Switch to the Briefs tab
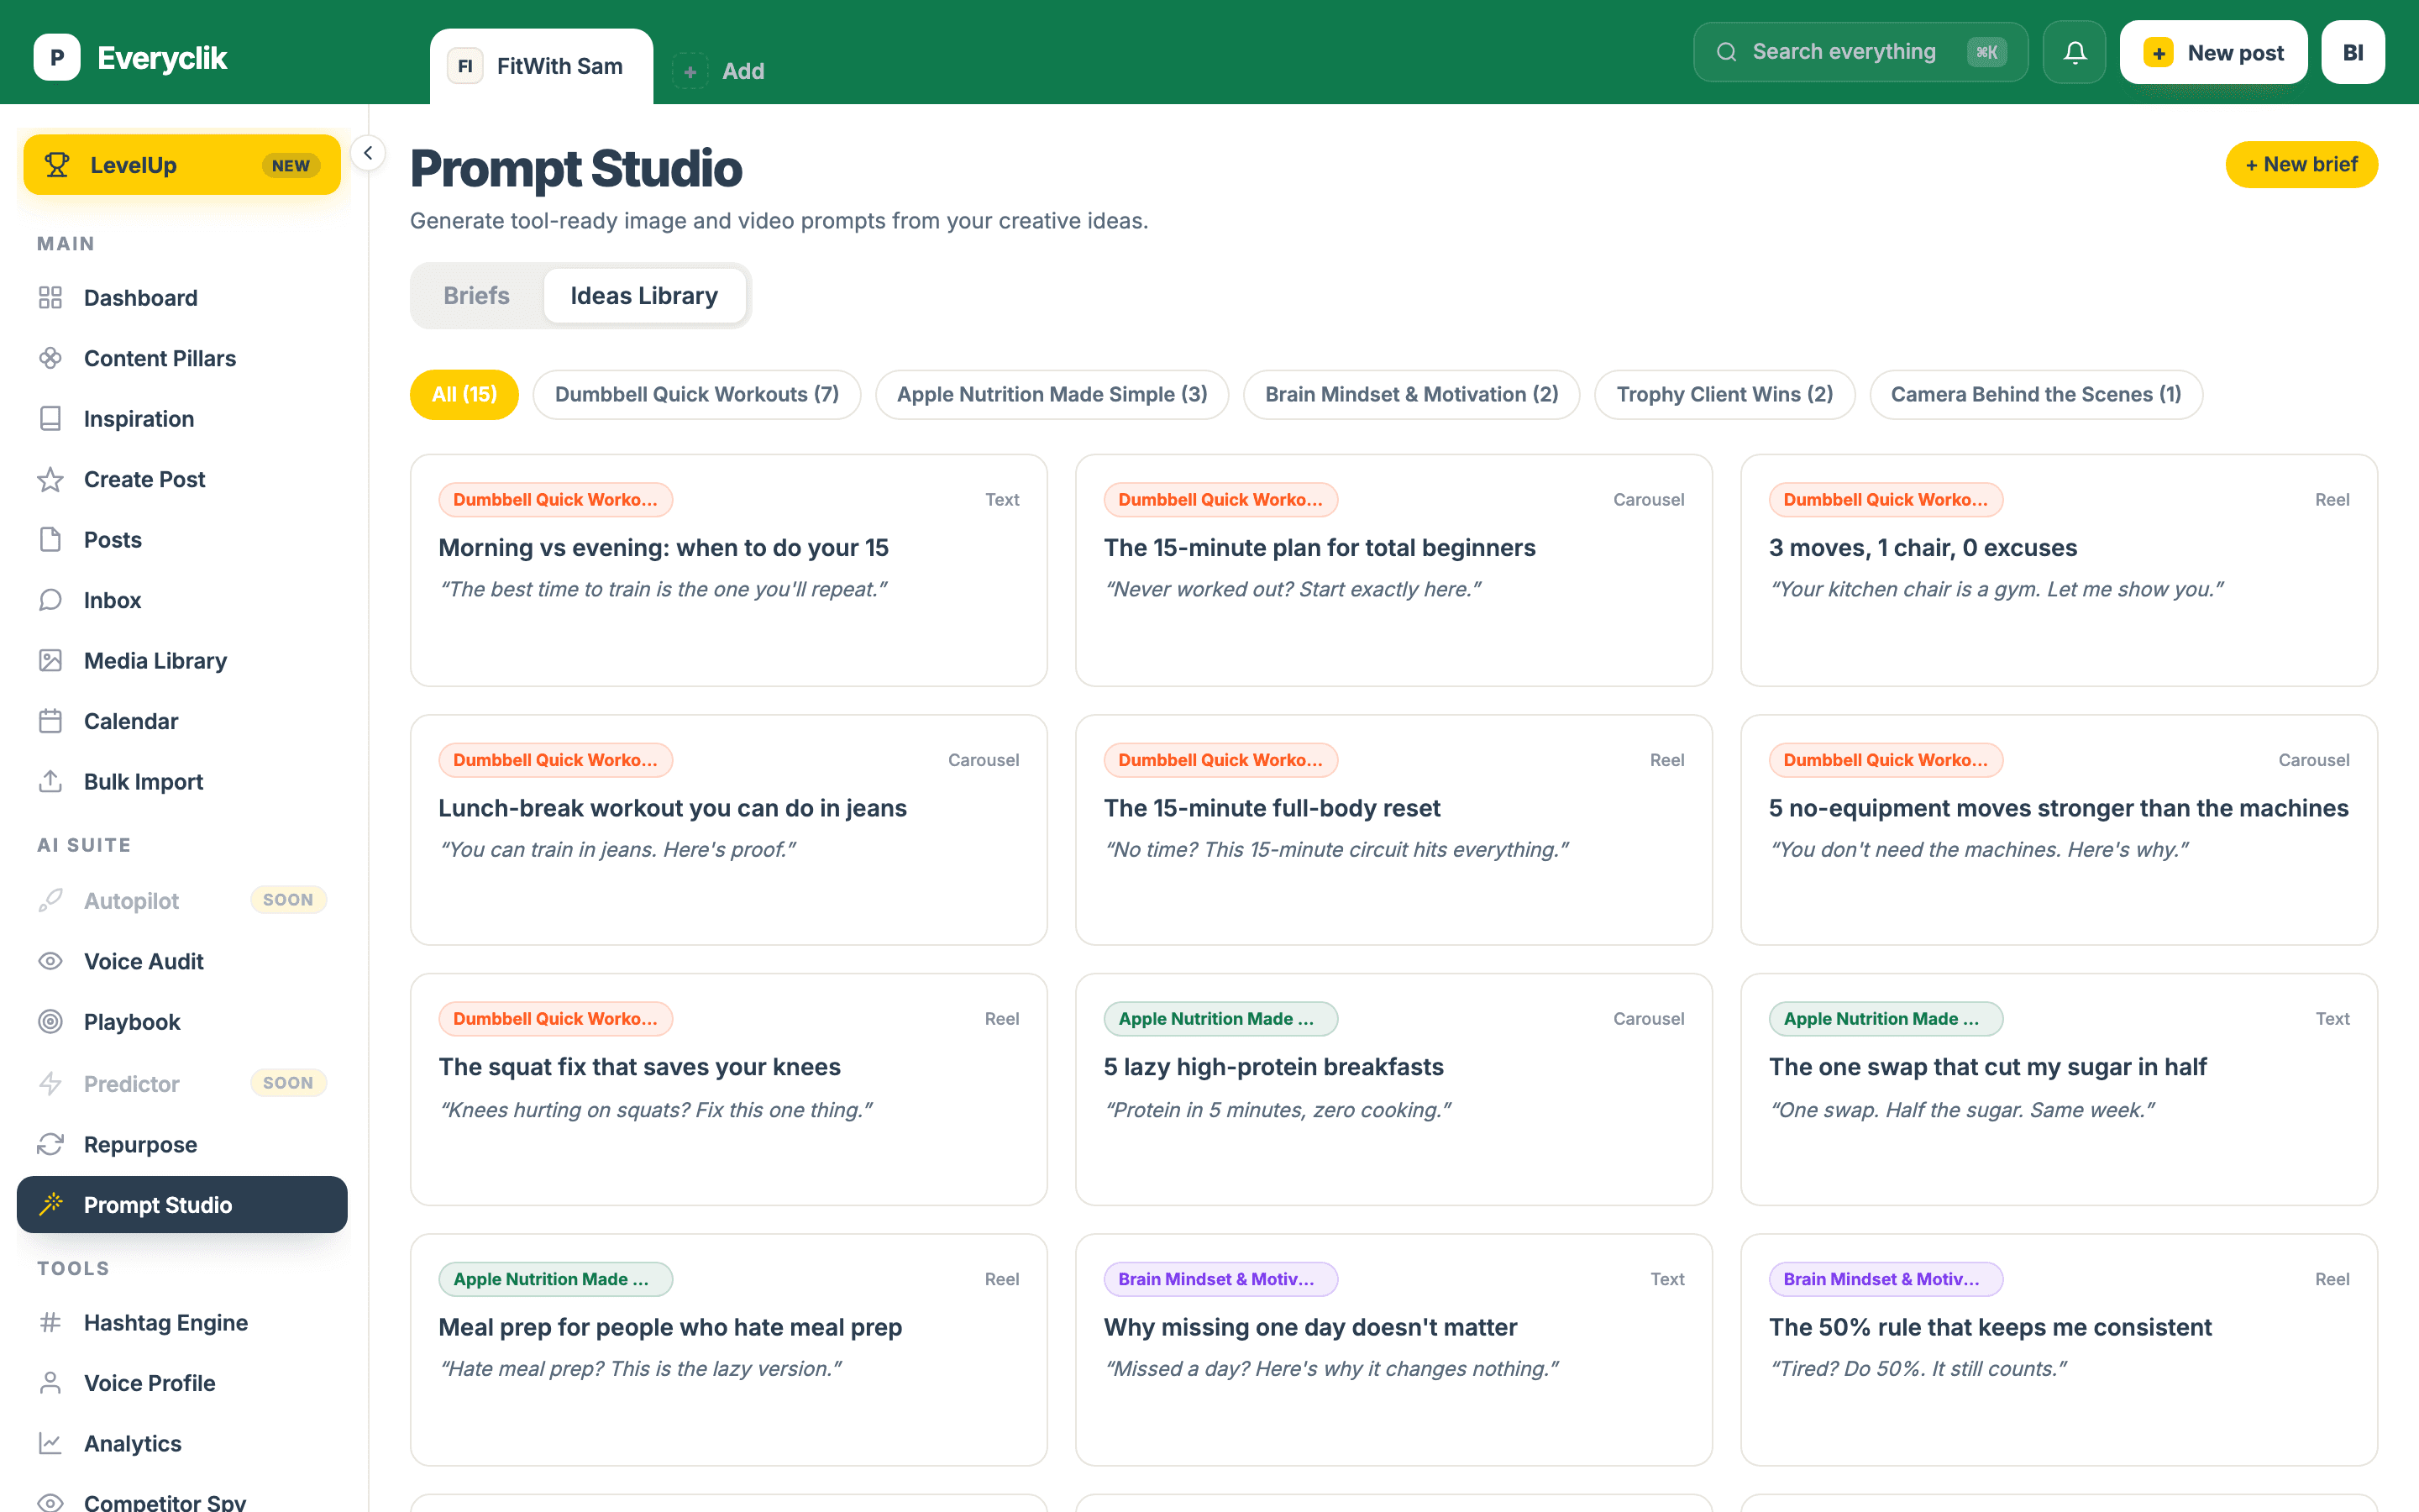This screenshot has height=1512, width=2419. click(x=477, y=296)
